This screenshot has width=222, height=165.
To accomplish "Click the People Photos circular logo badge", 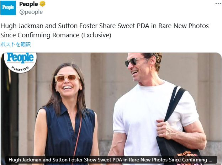I will pos(20,62).
